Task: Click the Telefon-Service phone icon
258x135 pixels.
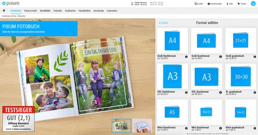Action: [132, 4]
